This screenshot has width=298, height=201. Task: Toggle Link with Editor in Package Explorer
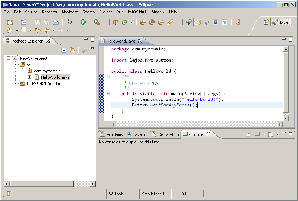pos(72,50)
